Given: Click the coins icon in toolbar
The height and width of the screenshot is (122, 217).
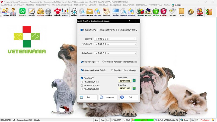Looking at the screenshot, I should pyautogui.click(x=191, y=12).
